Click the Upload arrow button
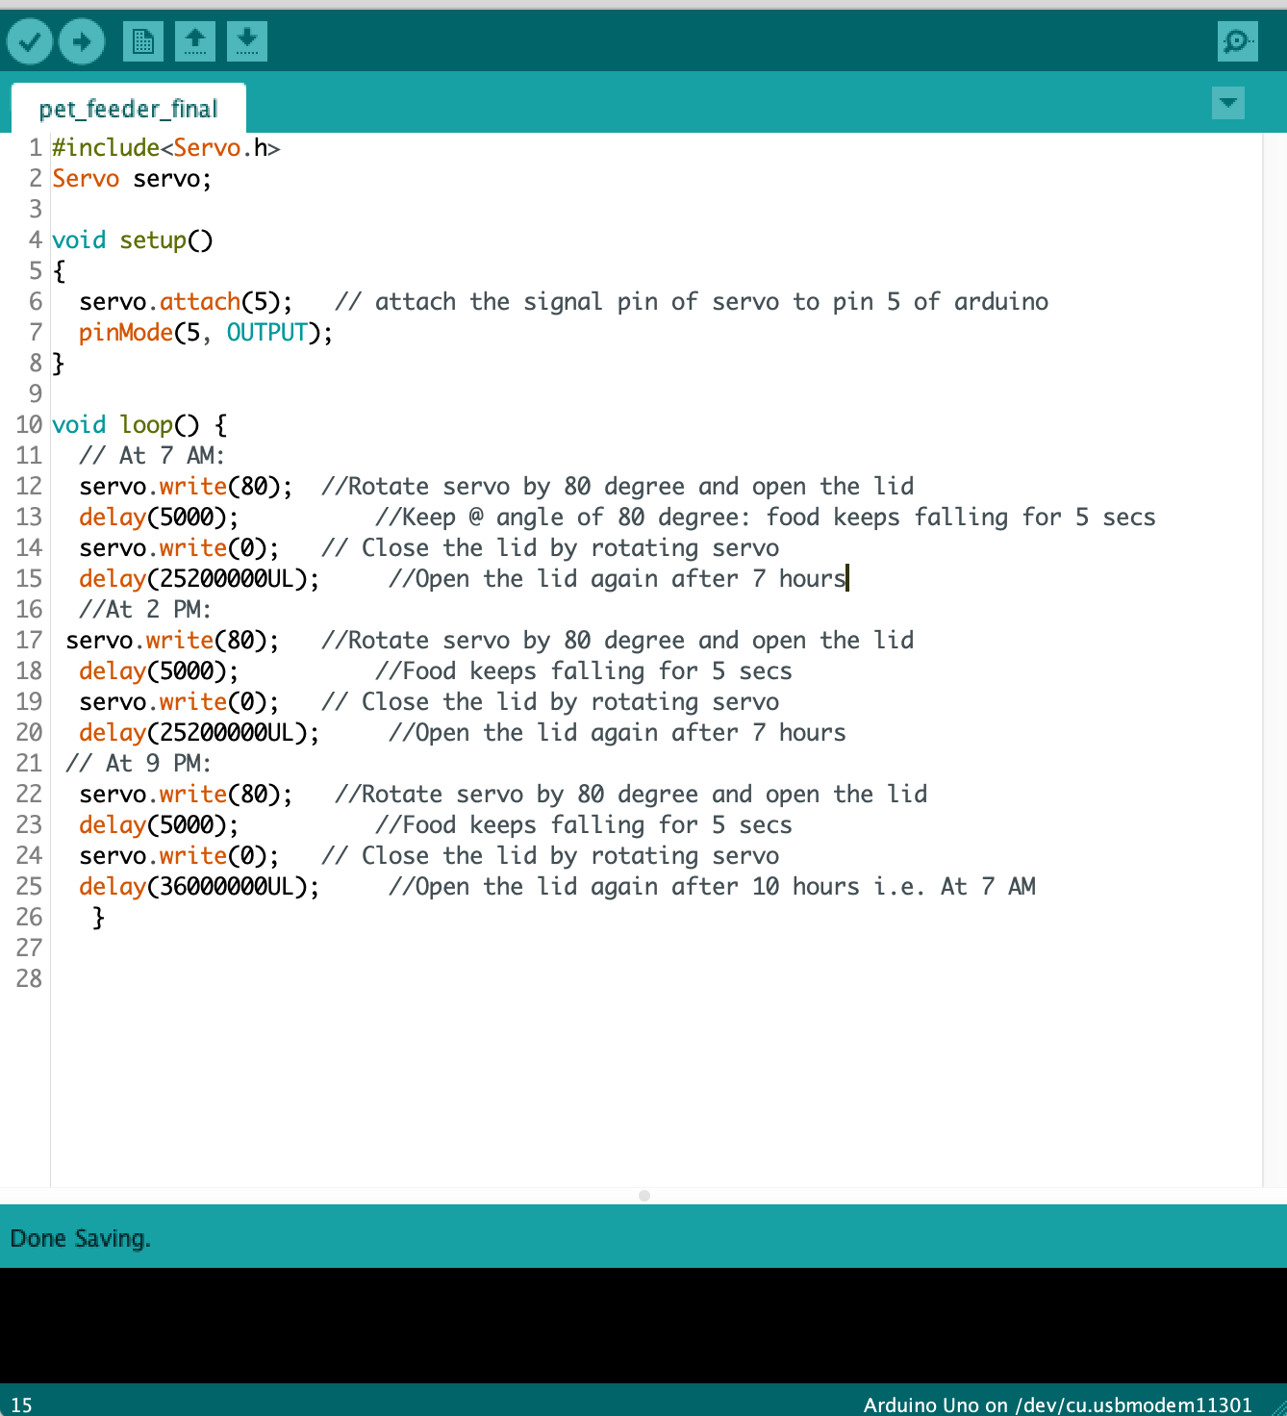Viewport: 1287px width, 1416px height. tap(82, 41)
